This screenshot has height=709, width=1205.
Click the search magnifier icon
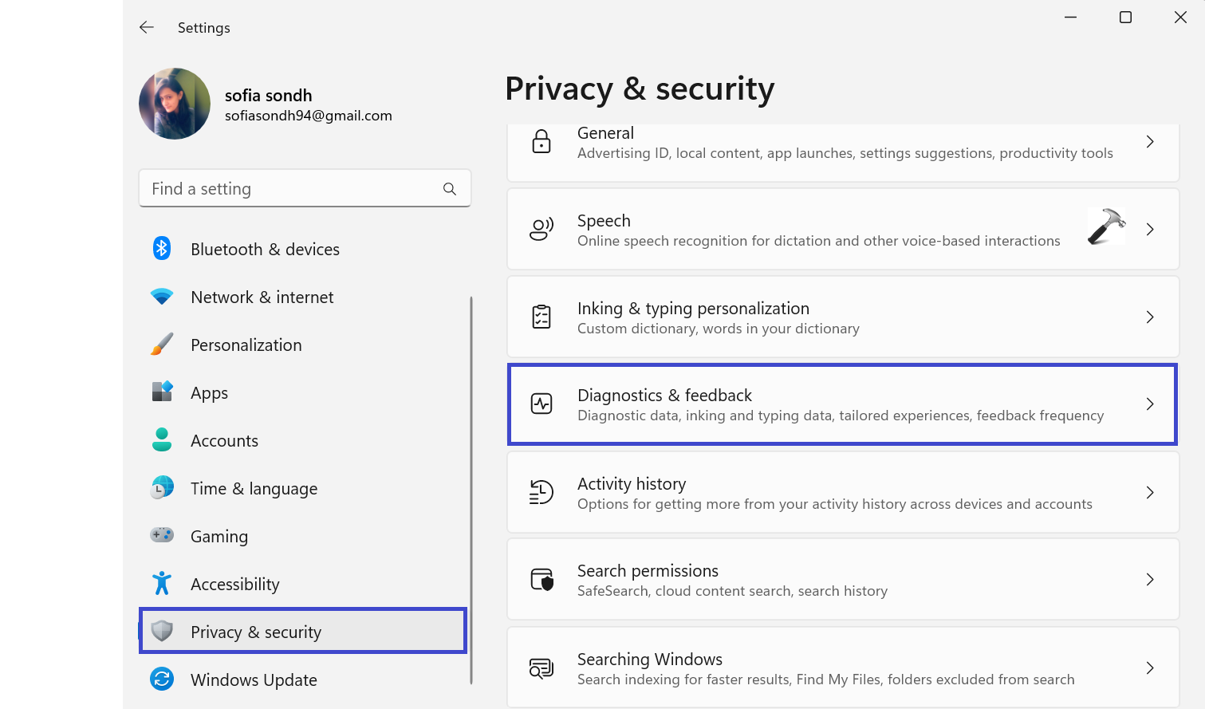pyautogui.click(x=450, y=189)
